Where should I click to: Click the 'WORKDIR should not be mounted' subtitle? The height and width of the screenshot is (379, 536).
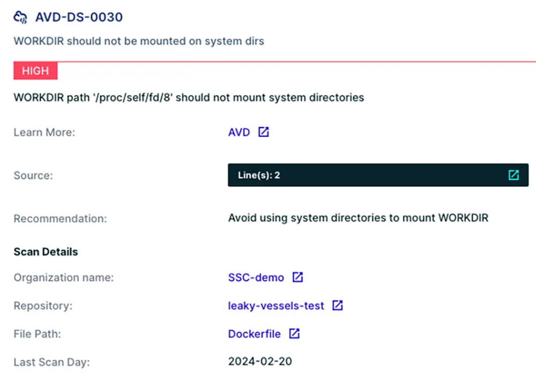click(139, 41)
